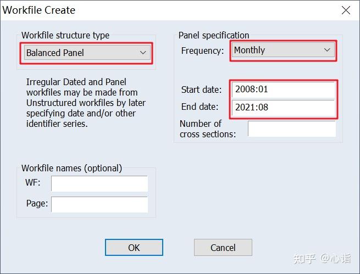Click the WF workfile name field

(99, 183)
